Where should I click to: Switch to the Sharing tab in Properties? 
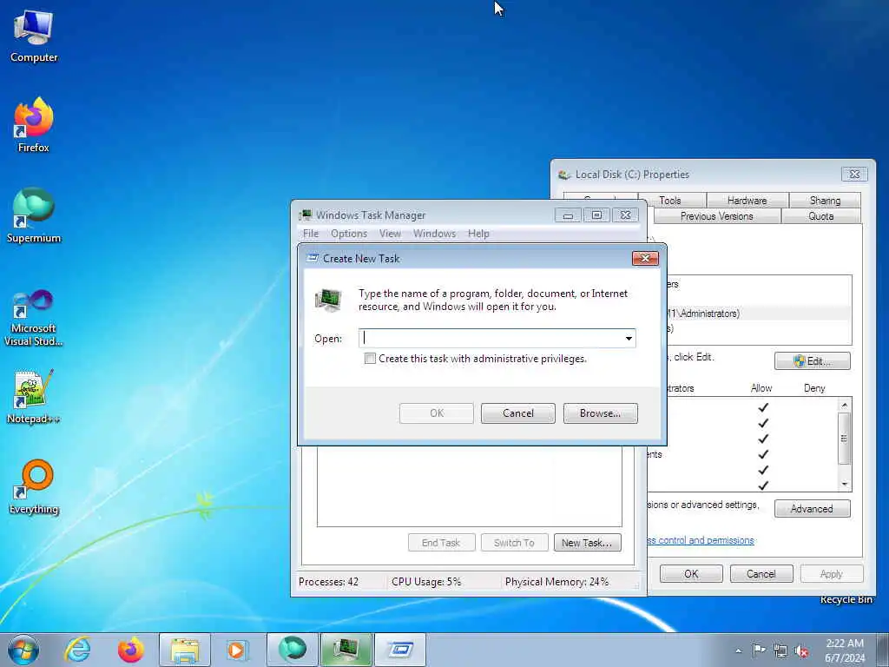[825, 201]
